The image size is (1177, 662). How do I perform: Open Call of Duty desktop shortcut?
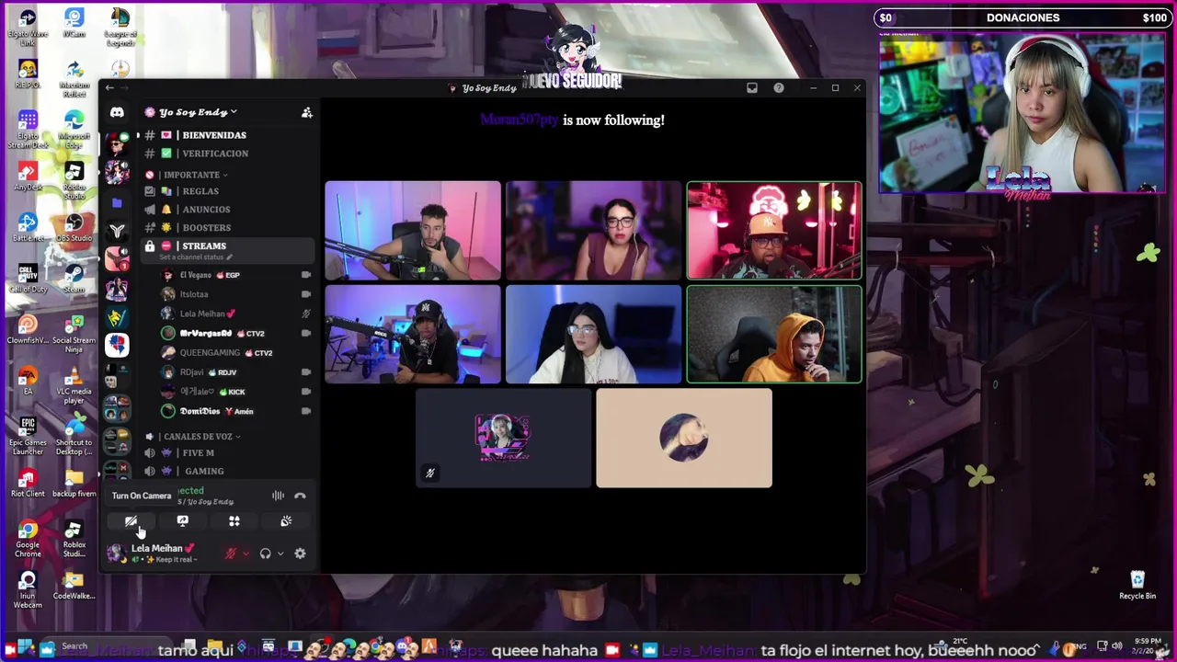[x=28, y=279]
